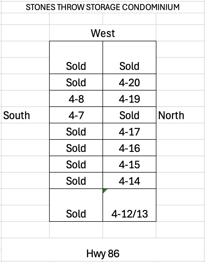The width and height of the screenshot is (205, 262).
Task: Select the South label cell
Action: click(x=17, y=115)
